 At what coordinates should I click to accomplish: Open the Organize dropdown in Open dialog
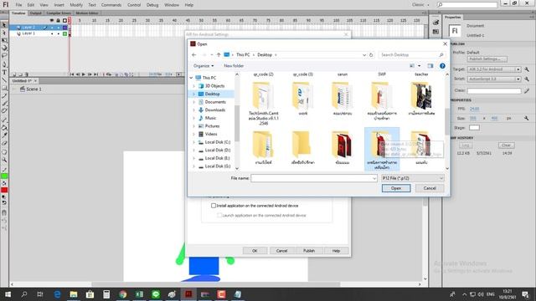204,66
